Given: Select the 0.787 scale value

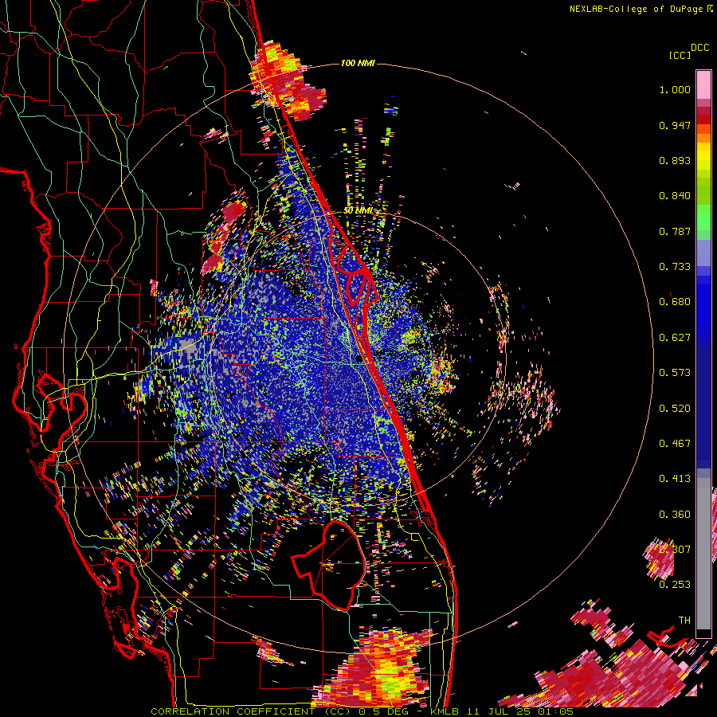Looking at the screenshot, I should click(675, 231).
